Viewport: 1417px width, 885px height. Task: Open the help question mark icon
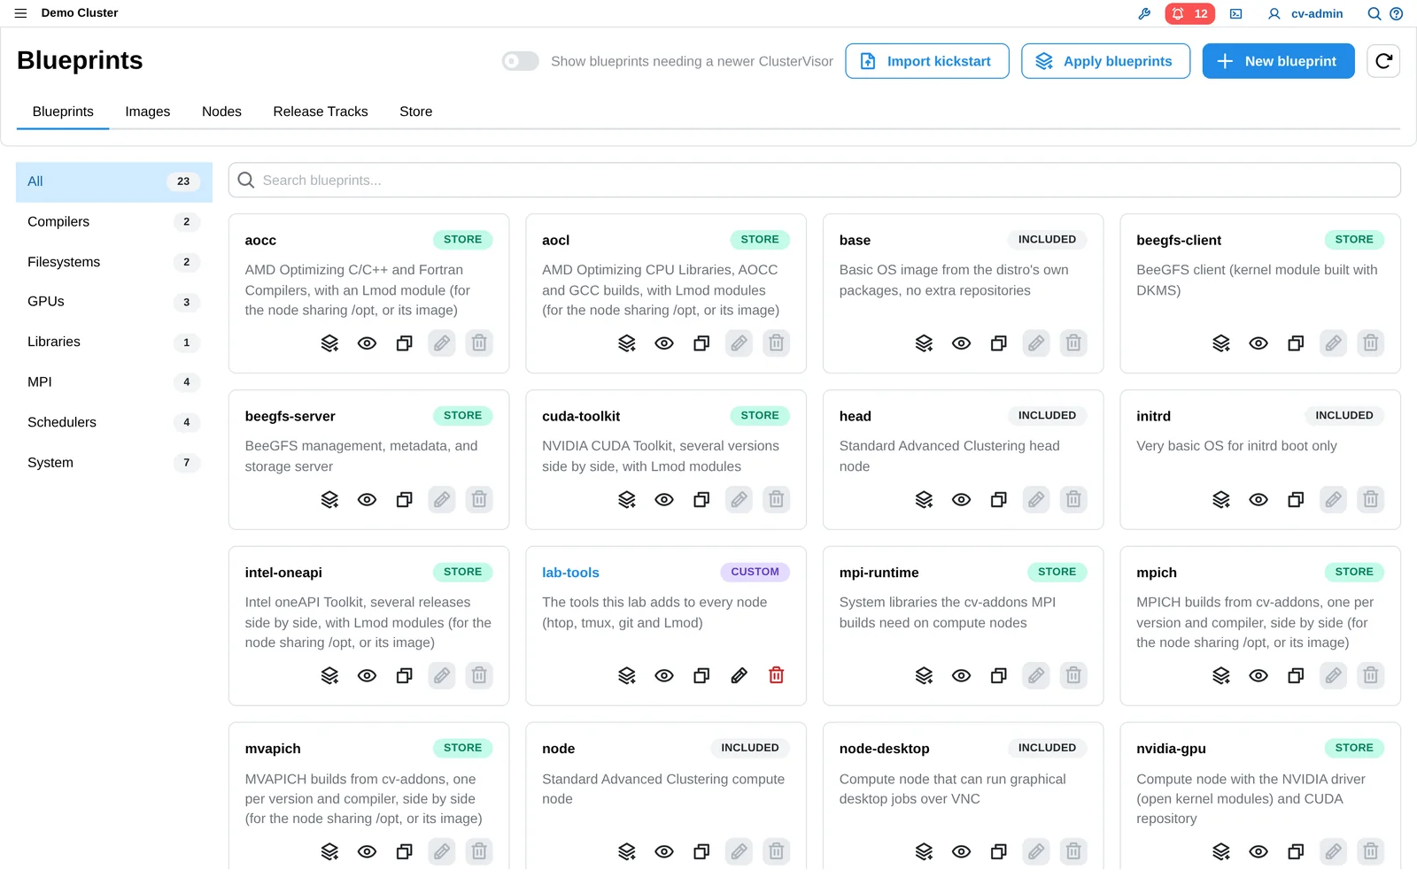pyautogui.click(x=1397, y=13)
